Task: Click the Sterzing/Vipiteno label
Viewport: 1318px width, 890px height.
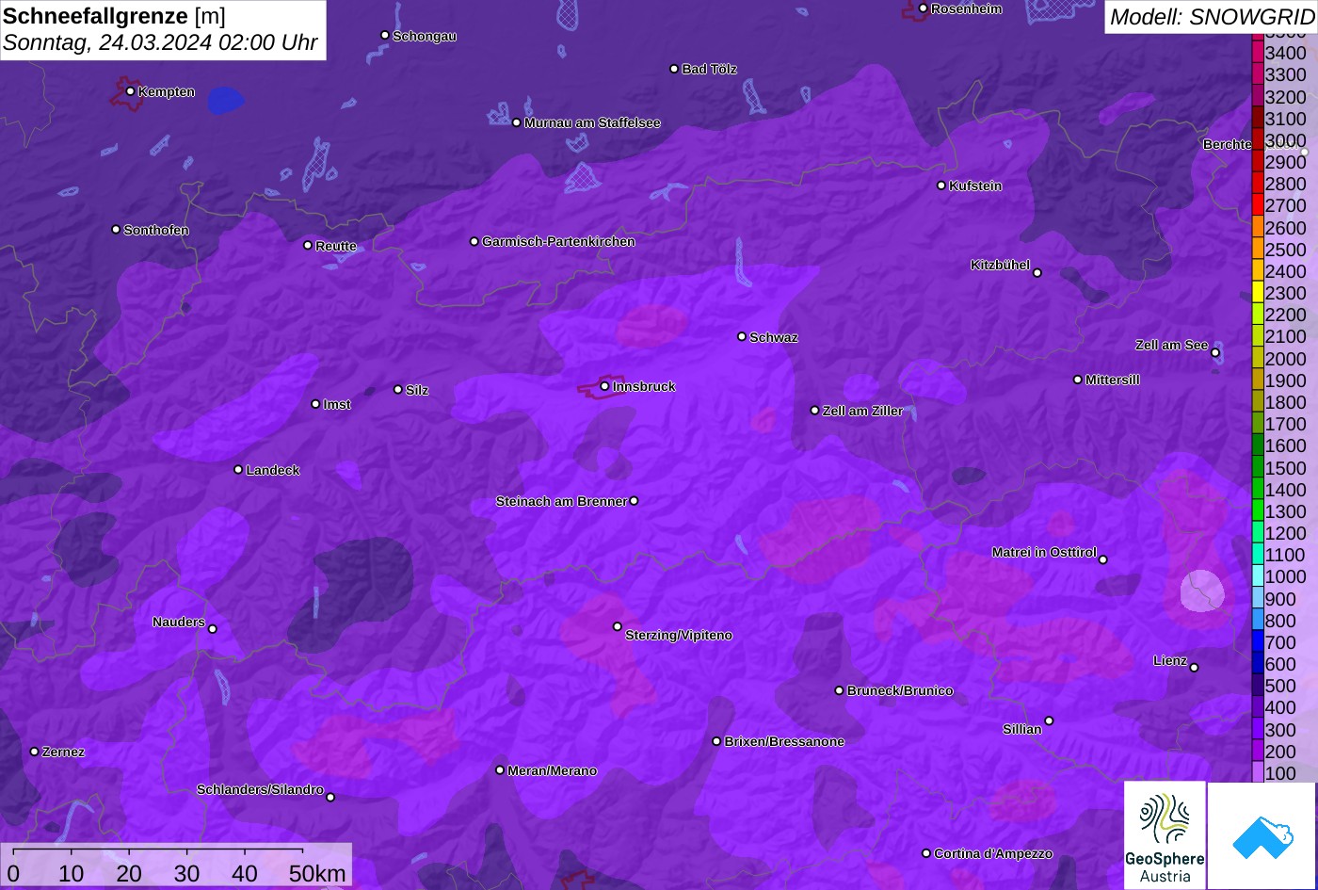Action: click(679, 635)
